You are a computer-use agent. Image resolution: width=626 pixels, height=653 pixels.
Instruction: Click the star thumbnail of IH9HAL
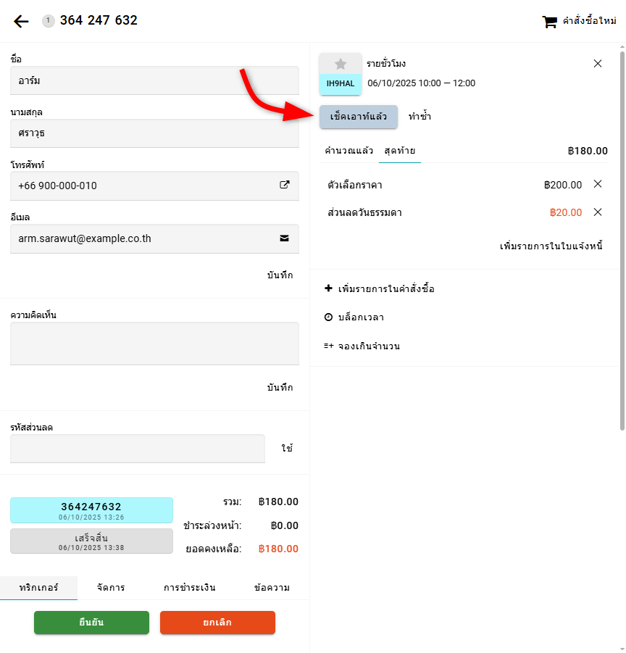click(x=341, y=65)
